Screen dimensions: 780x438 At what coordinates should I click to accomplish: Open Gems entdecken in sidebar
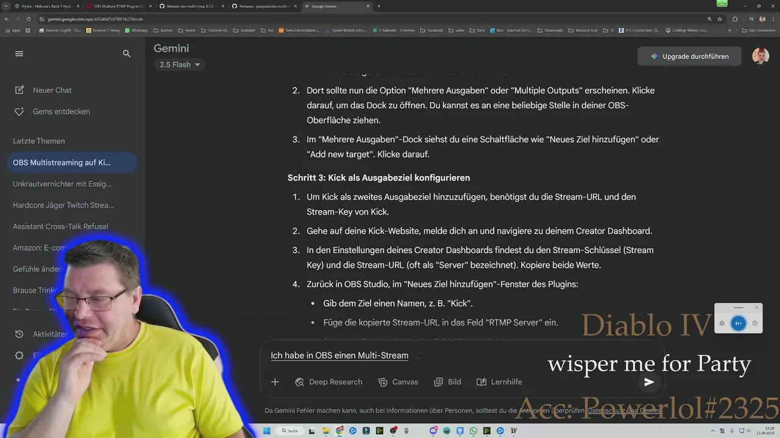coord(61,111)
